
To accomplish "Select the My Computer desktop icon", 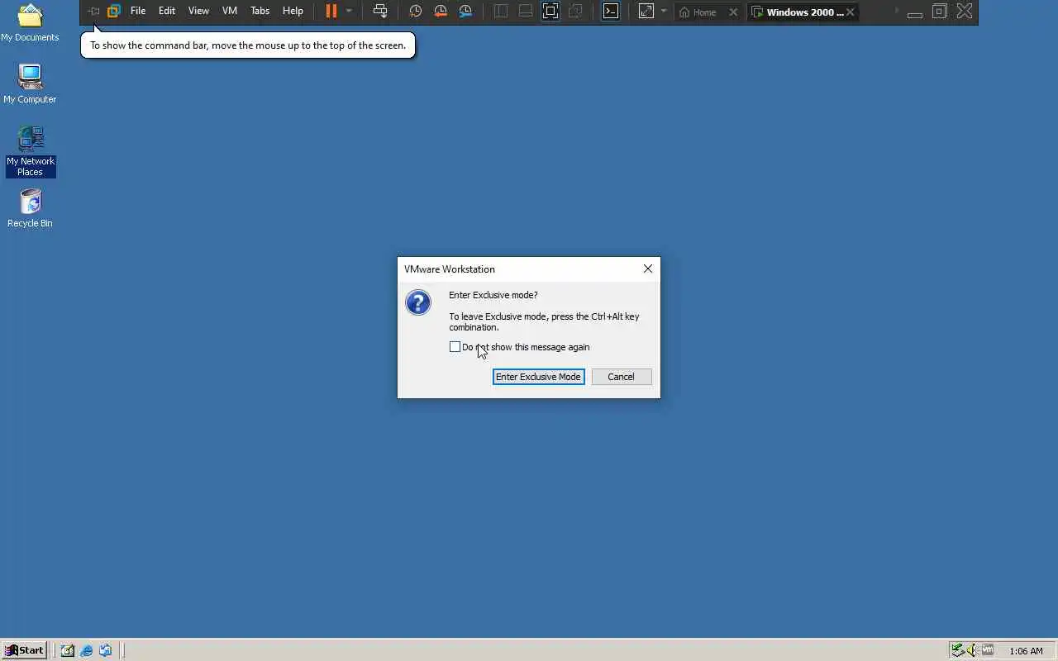I will click(30, 85).
